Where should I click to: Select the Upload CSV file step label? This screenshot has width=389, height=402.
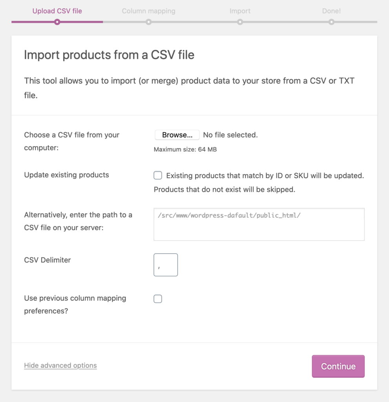57,11
